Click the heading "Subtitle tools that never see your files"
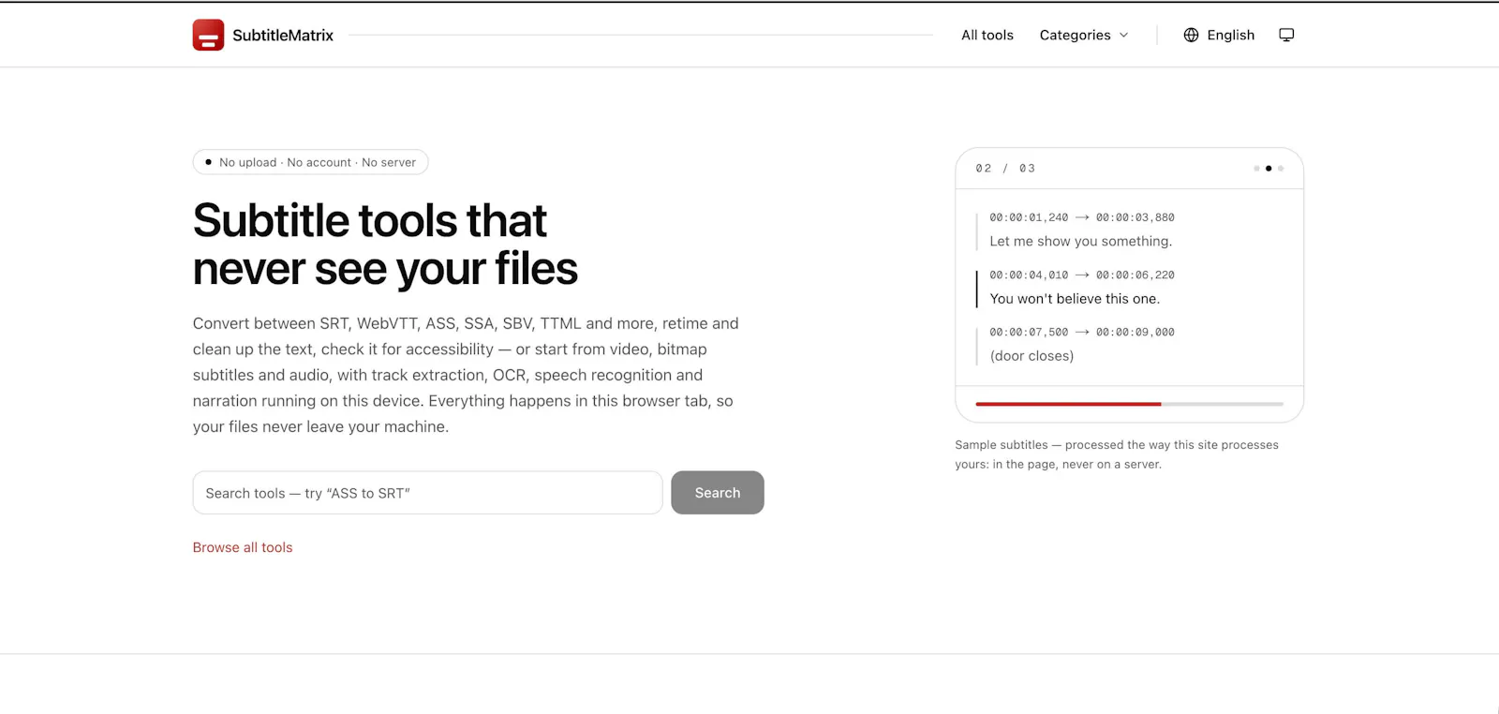Image resolution: width=1499 pixels, height=714 pixels. (x=385, y=245)
